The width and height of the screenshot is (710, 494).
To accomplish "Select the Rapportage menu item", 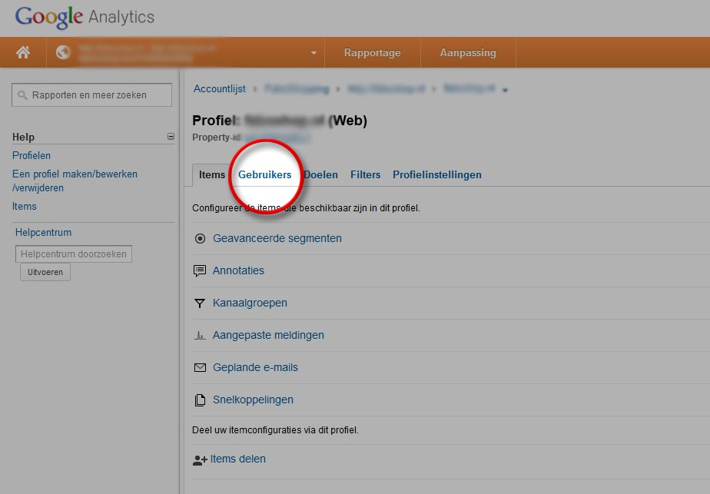I will coord(372,52).
